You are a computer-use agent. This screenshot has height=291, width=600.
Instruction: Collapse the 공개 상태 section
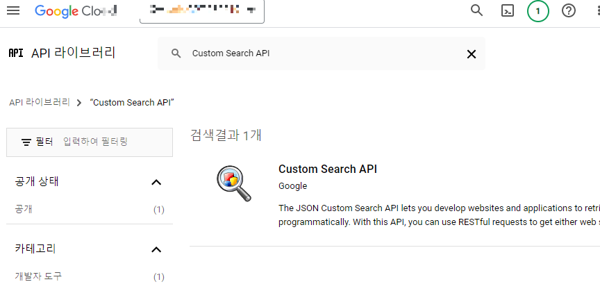[156, 182]
